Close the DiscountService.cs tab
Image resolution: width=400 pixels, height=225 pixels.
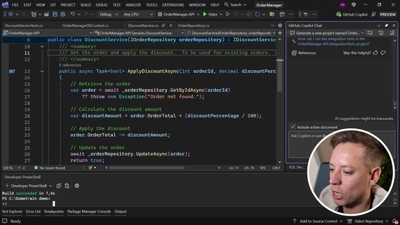click(171, 26)
